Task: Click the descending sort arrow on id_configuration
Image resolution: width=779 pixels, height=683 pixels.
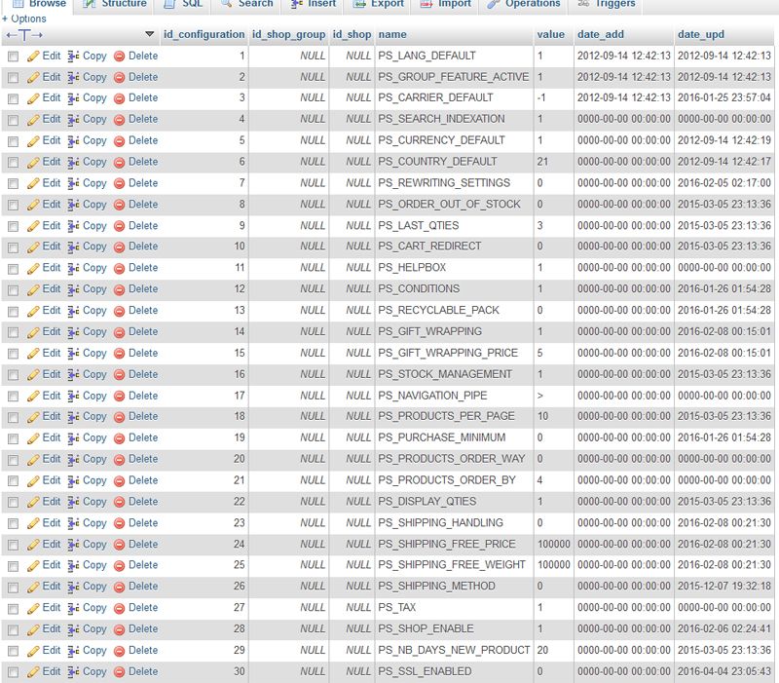Action: [x=148, y=33]
